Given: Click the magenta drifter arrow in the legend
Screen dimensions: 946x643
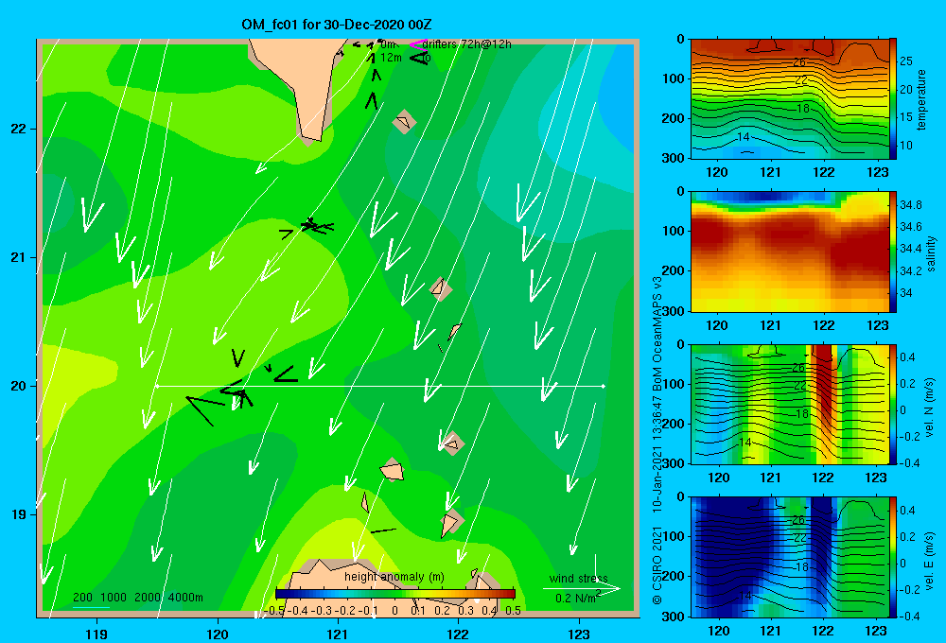Looking at the screenshot, I should (418, 44).
